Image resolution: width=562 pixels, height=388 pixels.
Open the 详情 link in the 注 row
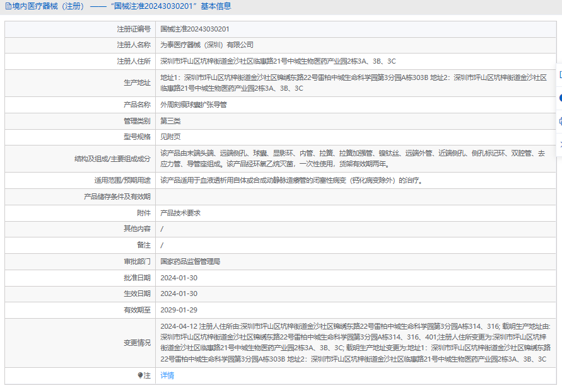[x=167, y=375]
